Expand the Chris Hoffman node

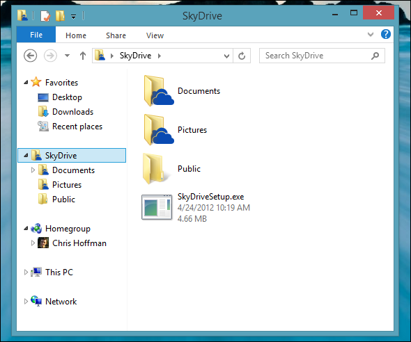[33, 243]
